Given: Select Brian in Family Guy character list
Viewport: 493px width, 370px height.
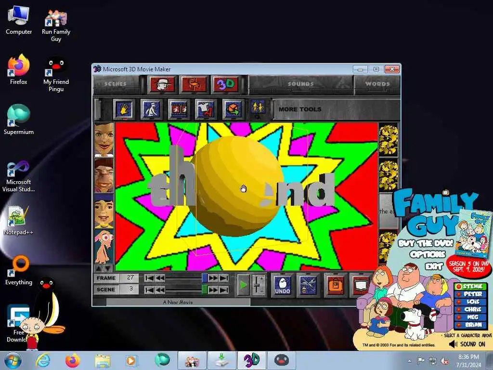Looking at the screenshot, I should click(x=470, y=325).
